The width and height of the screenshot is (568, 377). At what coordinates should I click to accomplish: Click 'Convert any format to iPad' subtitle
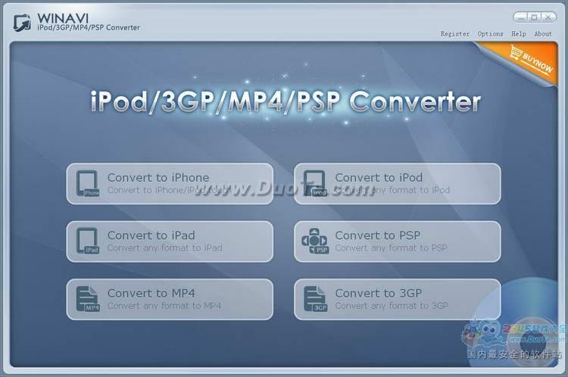(165, 248)
